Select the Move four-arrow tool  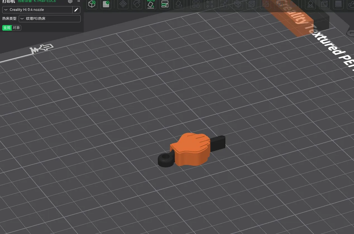(x=122, y=4)
